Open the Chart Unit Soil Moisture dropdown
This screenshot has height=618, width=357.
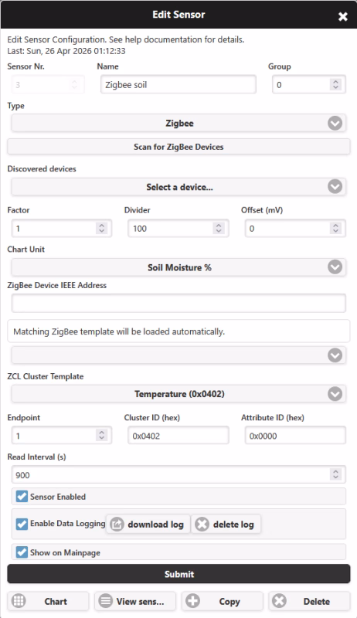click(178, 267)
